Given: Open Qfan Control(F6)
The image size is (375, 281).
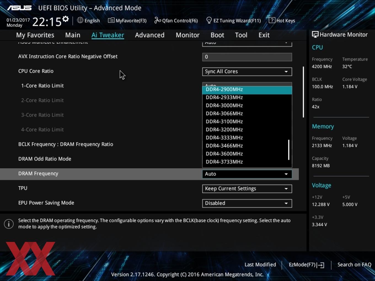Looking at the screenshot, I should click(176, 20).
